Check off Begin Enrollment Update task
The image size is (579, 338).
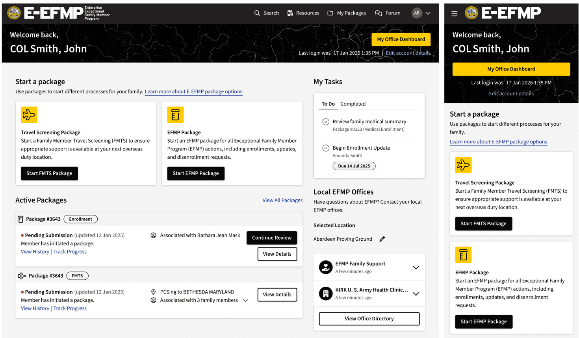point(326,148)
